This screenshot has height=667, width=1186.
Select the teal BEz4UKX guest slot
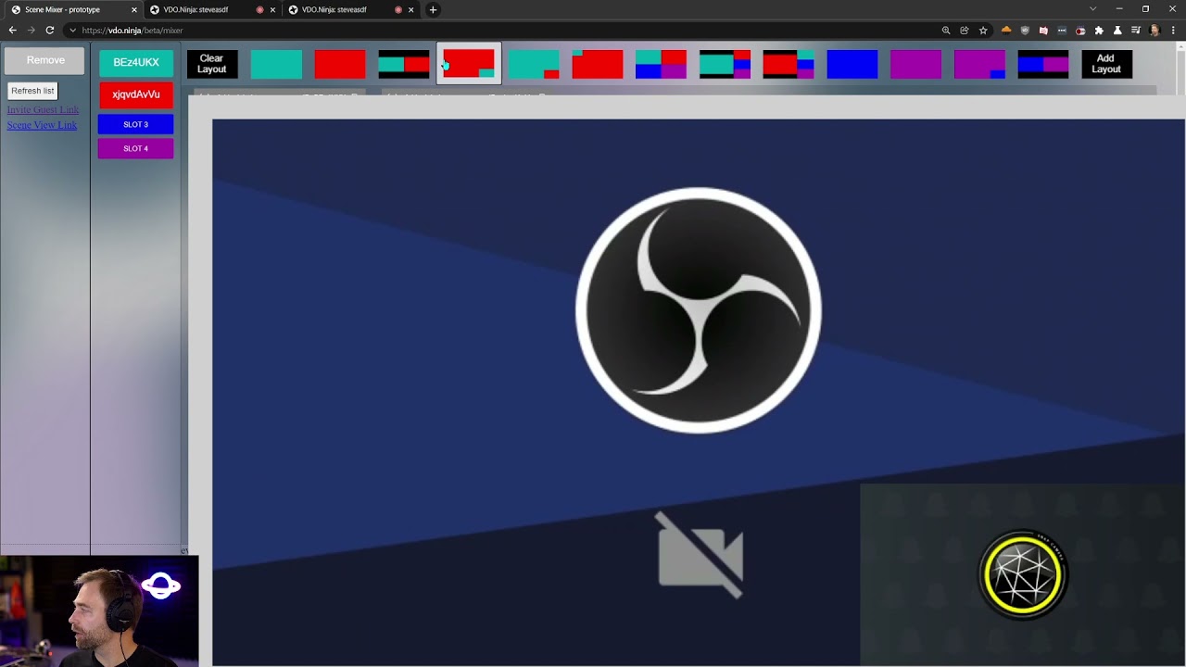[x=136, y=63]
